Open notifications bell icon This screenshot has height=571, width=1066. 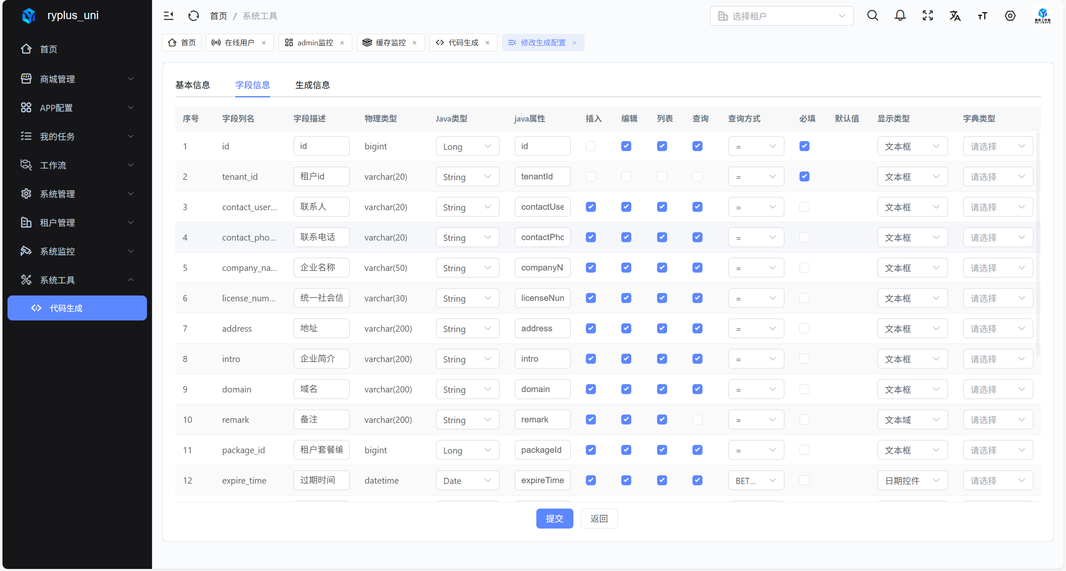coord(900,16)
